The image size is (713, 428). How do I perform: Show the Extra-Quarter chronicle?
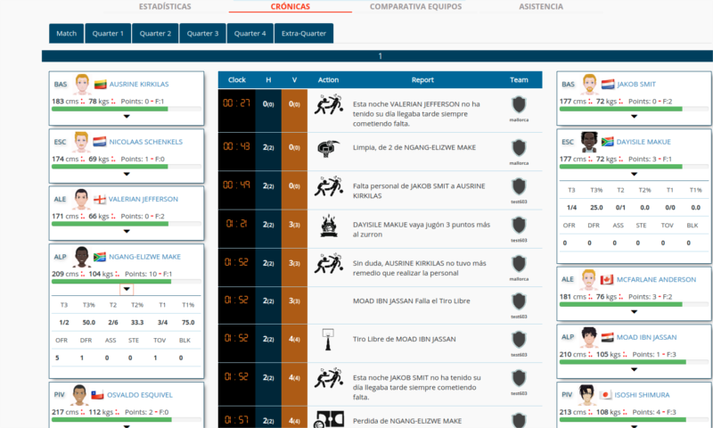point(303,34)
